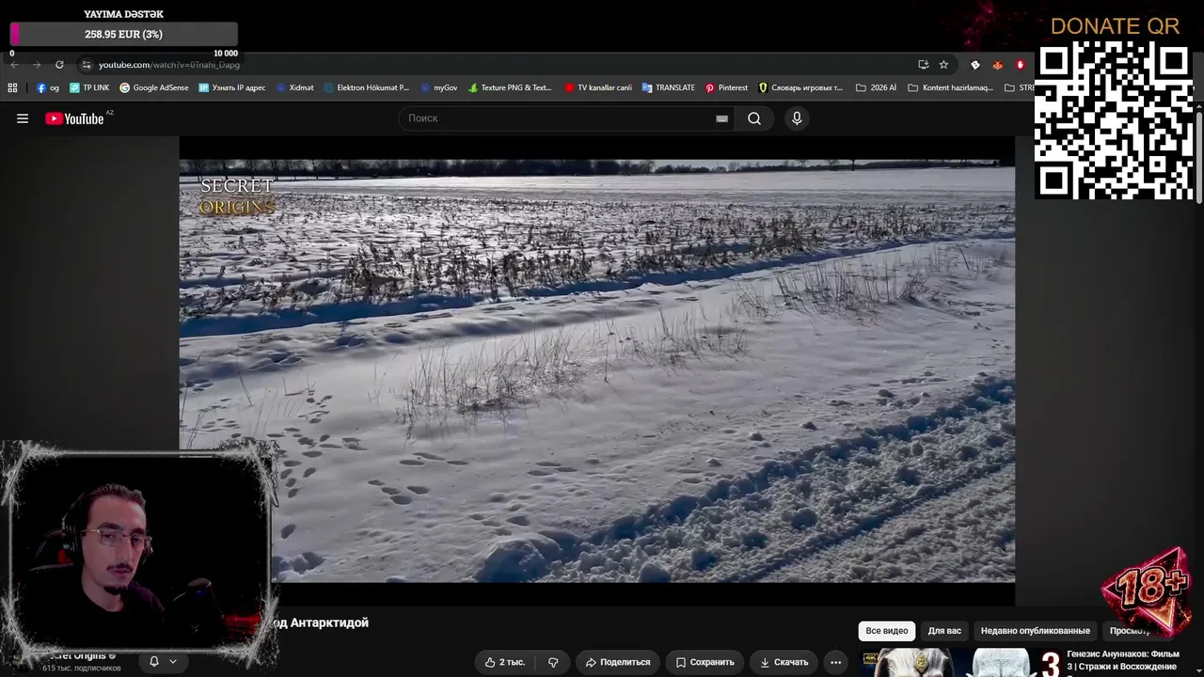Click the Secret Origins watermark in video

237,196
